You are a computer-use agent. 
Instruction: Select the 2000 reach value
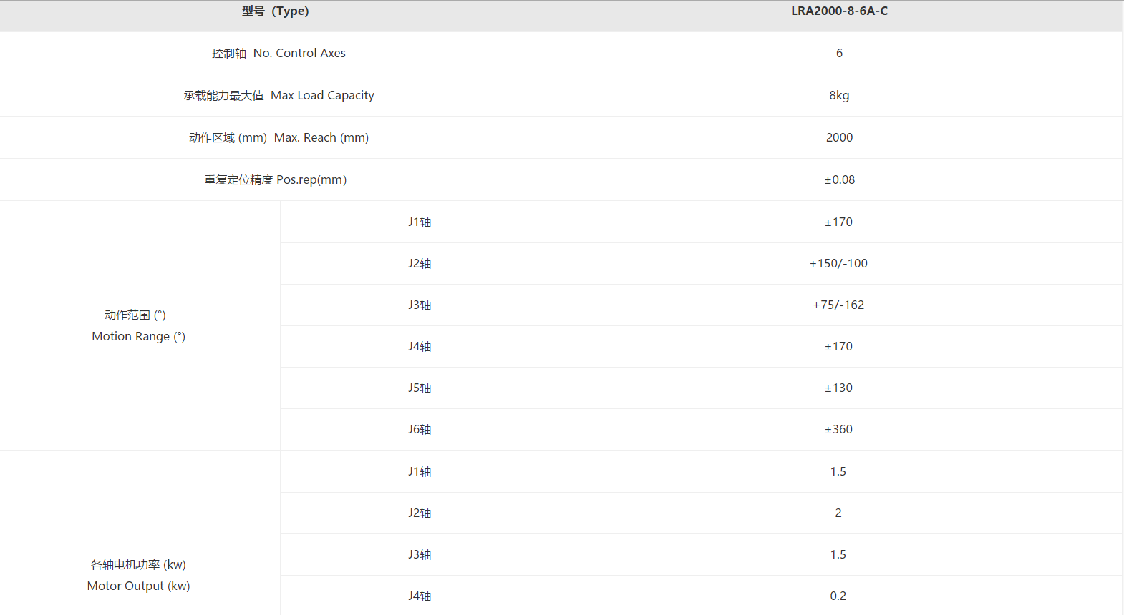click(839, 138)
